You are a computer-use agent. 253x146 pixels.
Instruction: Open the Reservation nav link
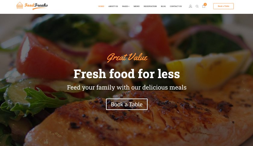pos(150,6)
